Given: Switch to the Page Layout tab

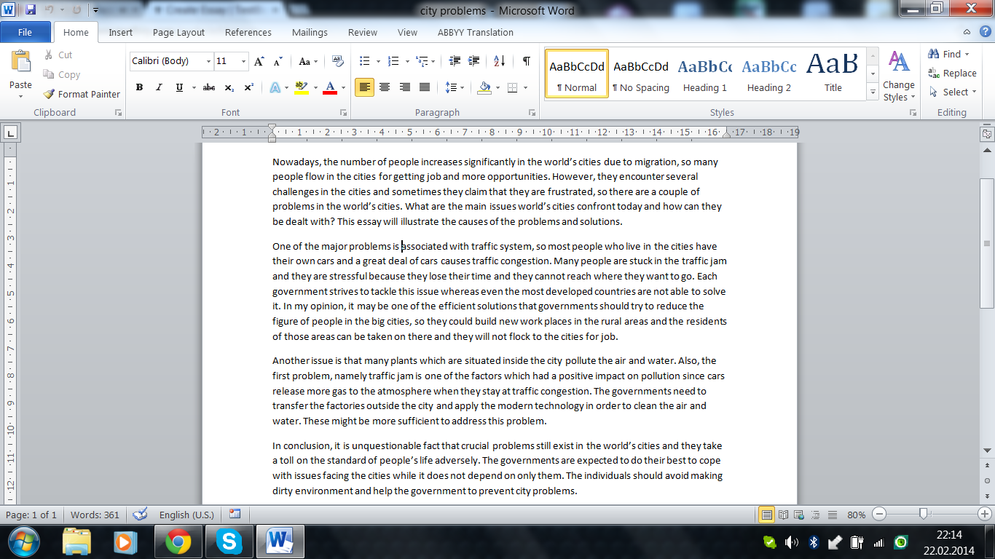Looking at the screenshot, I should coord(178,32).
